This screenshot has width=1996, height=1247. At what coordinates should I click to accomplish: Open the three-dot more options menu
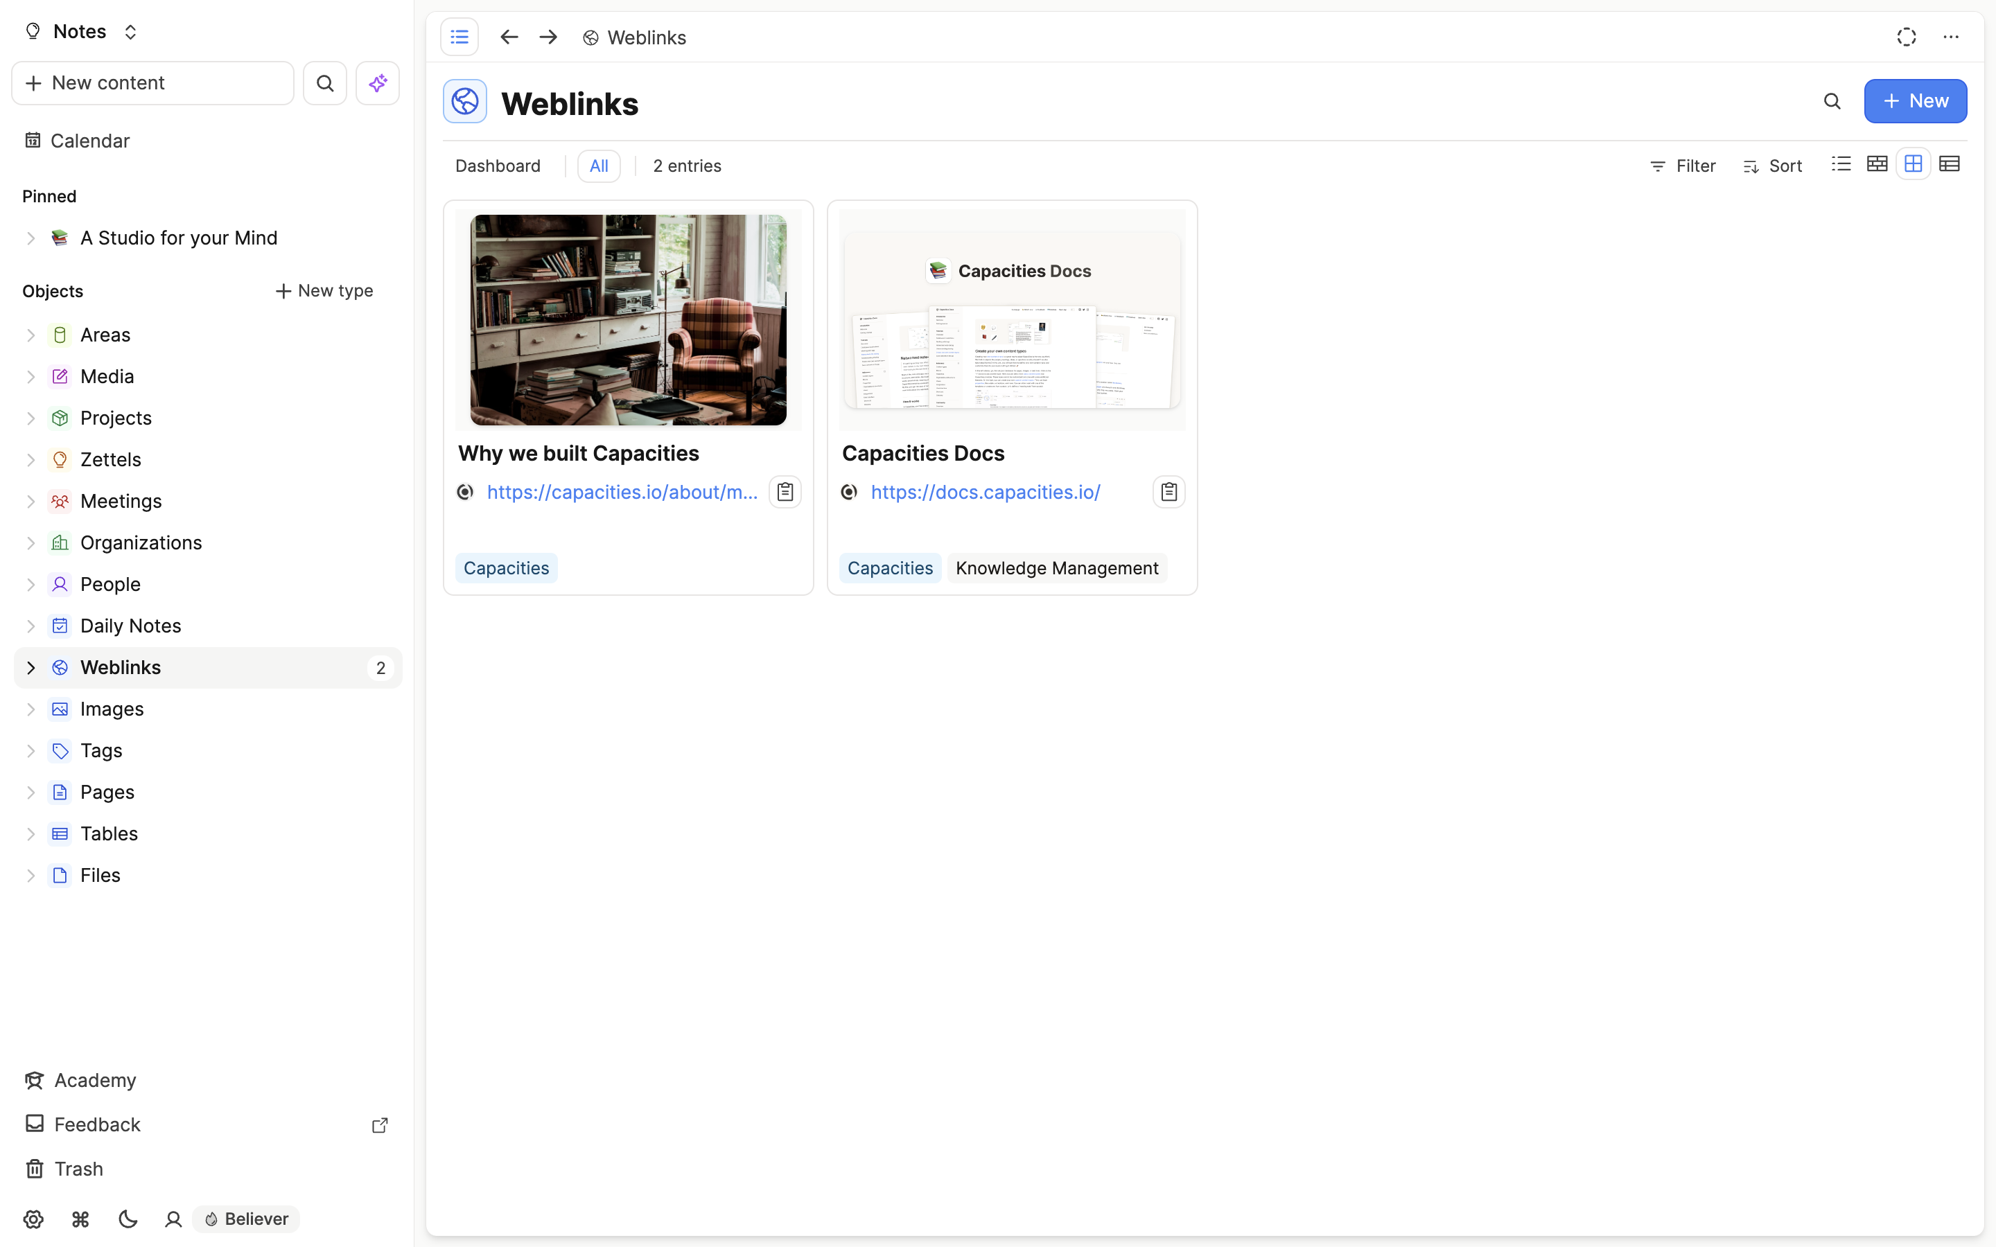click(x=1951, y=37)
